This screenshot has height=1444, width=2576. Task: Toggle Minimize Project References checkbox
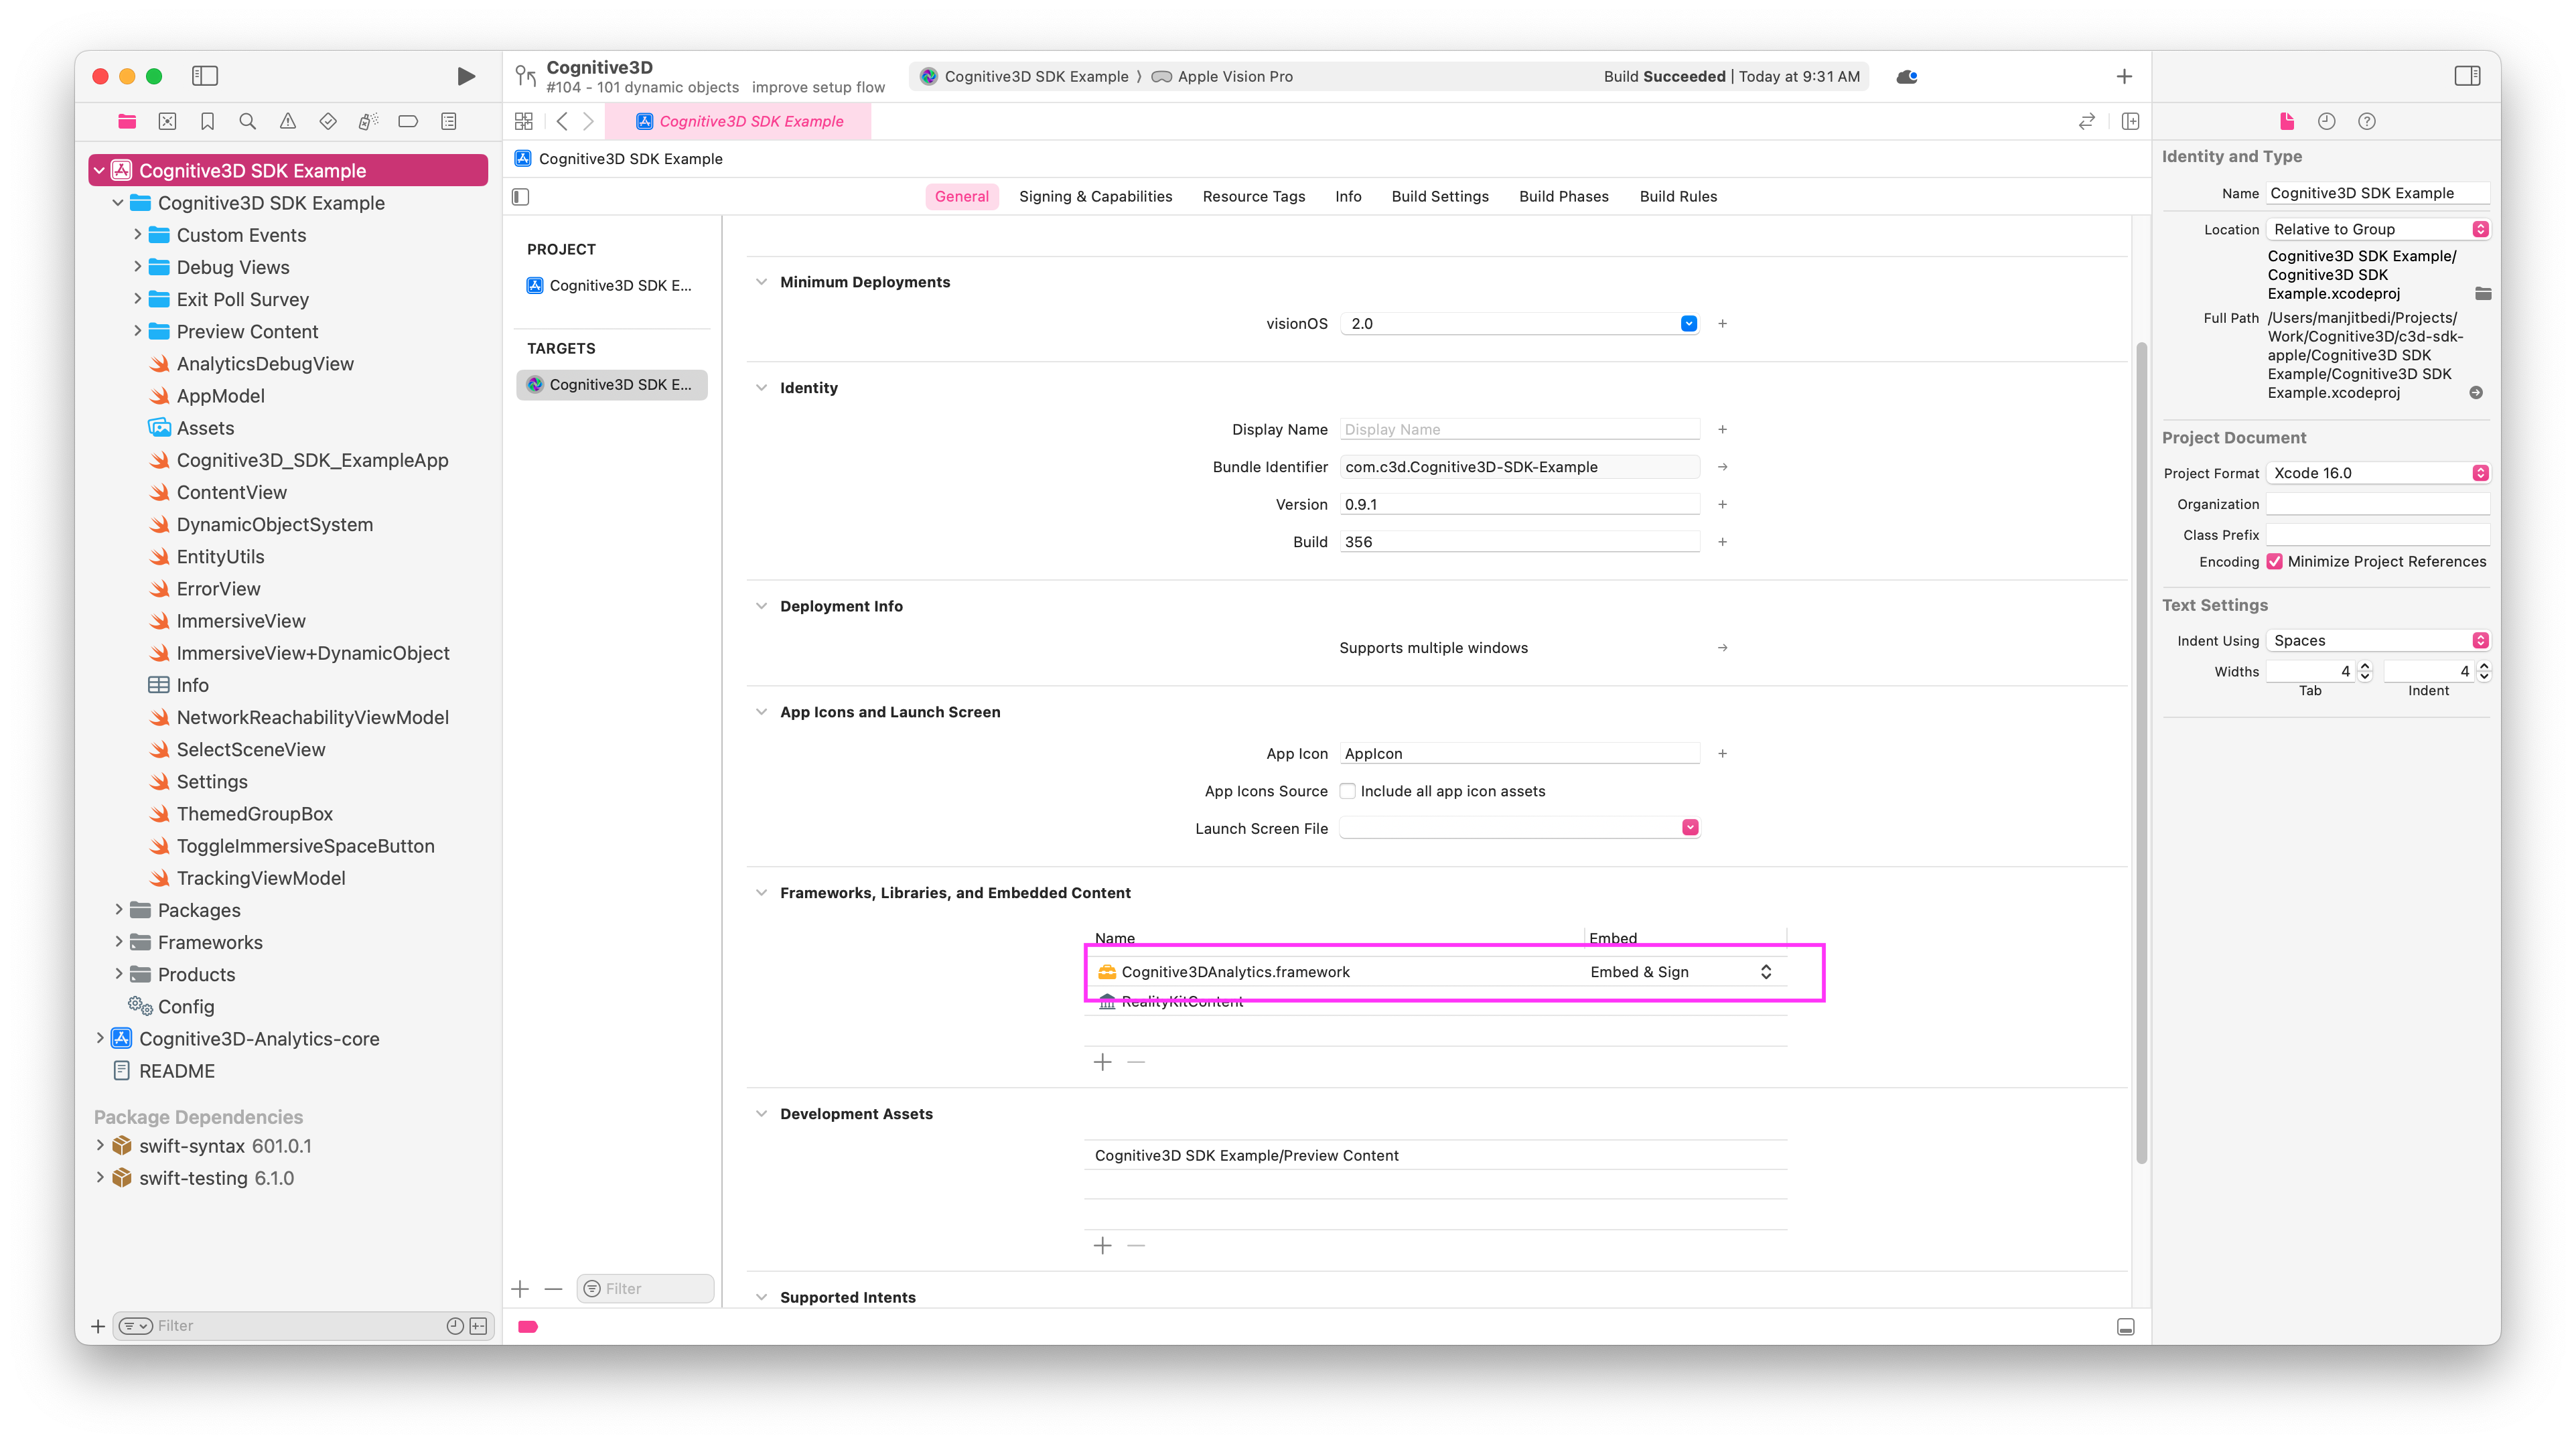[x=2274, y=561]
